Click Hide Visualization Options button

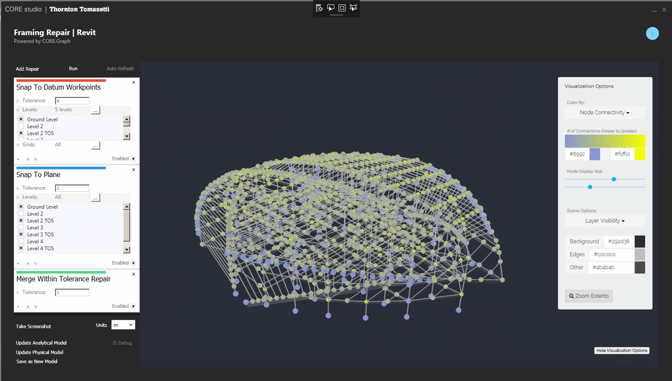[622, 351]
